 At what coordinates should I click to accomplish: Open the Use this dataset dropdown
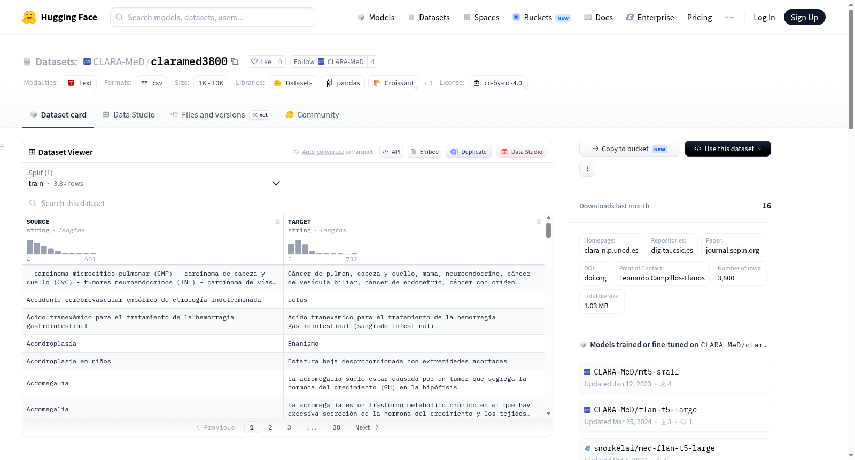pos(728,149)
